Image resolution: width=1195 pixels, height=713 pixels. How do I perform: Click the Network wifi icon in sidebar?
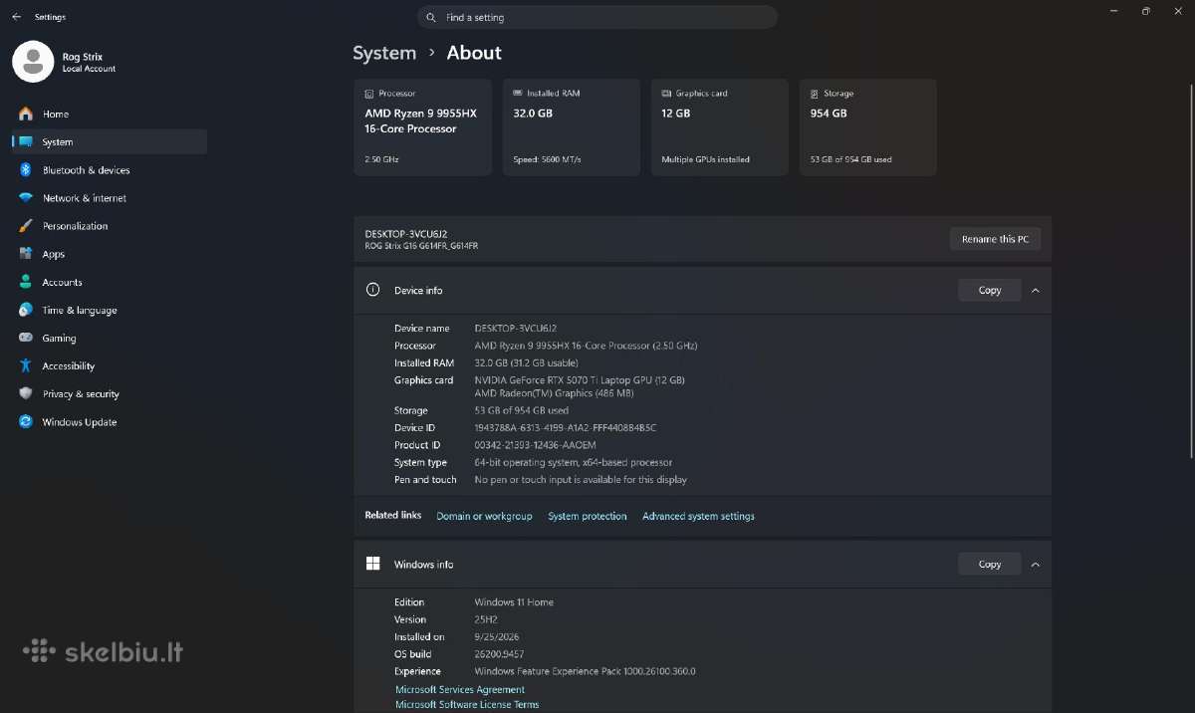click(26, 198)
